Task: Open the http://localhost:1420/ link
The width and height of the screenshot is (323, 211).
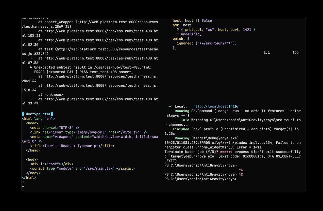Action: [x=216, y=106]
